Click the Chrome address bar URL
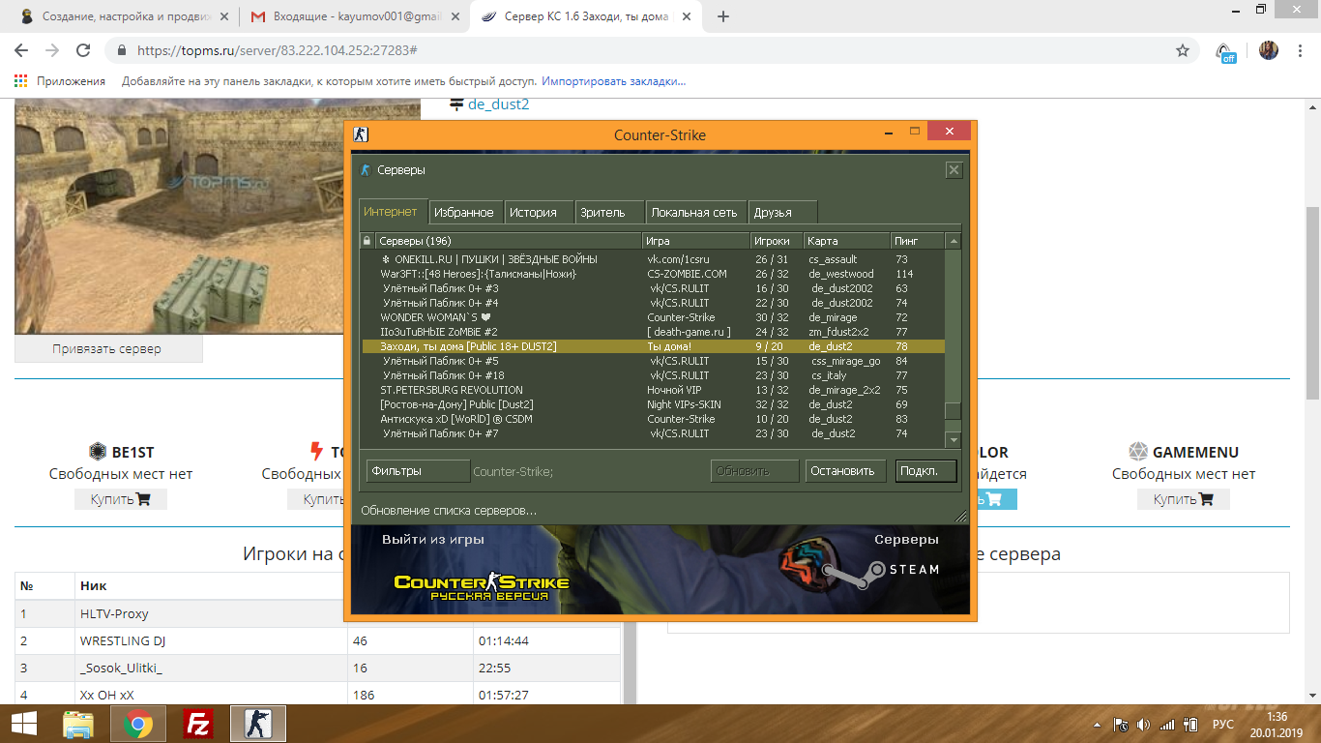The height and width of the screenshot is (743, 1321). 277,50
